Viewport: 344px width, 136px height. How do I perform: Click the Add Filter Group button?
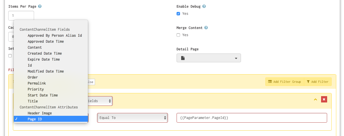(284, 82)
